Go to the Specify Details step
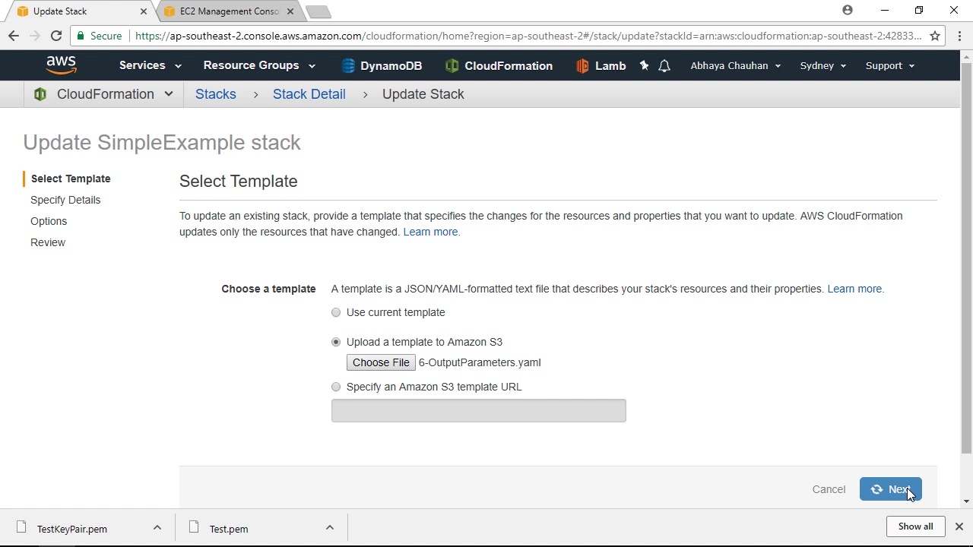Image resolution: width=973 pixels, height=547 pixels. 65,200
